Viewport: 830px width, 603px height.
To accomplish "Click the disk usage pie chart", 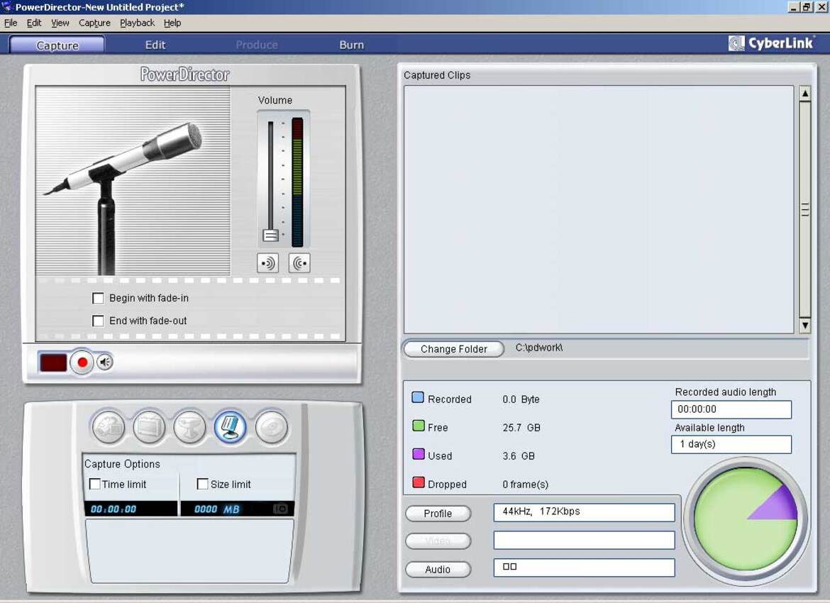I will click(746, 521).
